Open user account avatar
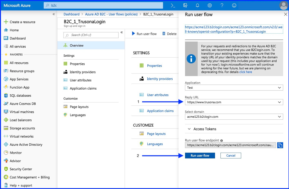The width and height of the screenshot is (289, 189). tap(284, 5)
